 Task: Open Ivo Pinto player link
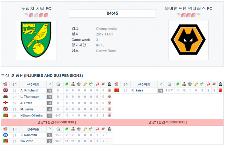click(x=27, y=141)
